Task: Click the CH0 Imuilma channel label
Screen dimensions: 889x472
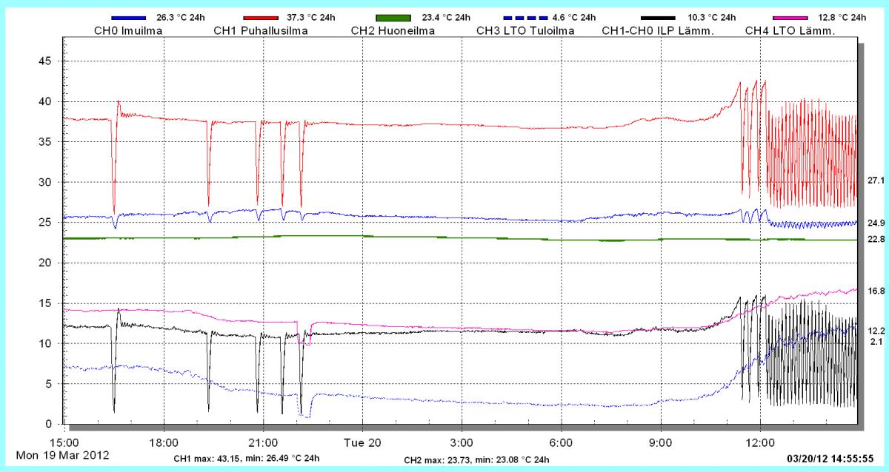Action: [129, 30]
